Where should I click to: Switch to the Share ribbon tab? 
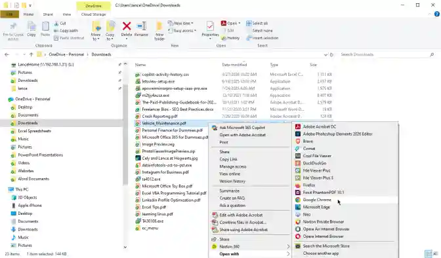point(48,14)
